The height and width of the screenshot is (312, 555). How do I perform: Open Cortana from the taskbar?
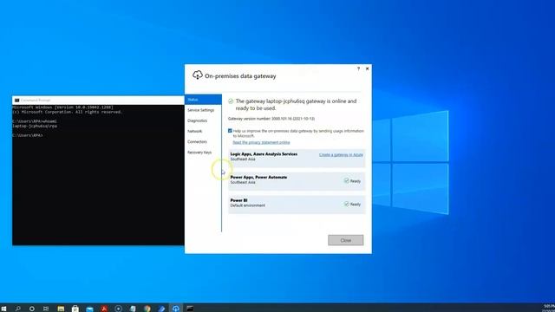coord(32,309)
